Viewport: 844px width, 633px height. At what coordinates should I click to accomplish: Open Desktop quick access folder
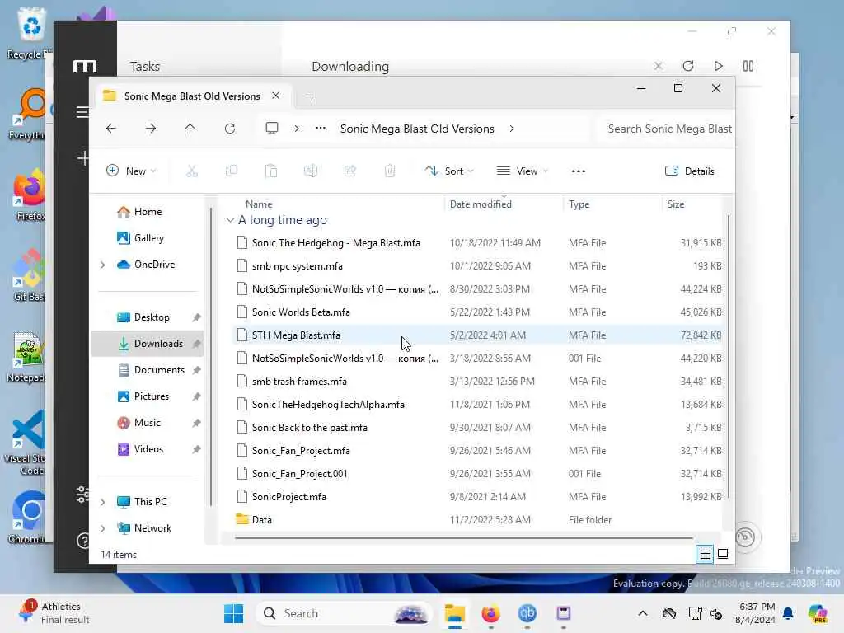point(150,317)
